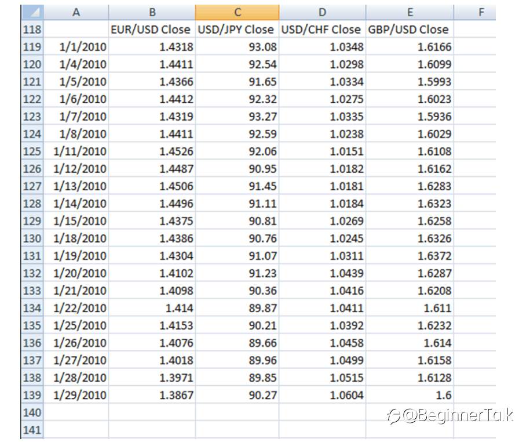The height and width of the screenshot is (442, 519).
Task: Click the select-all corner triangle
Action: (x=32, y=13)
